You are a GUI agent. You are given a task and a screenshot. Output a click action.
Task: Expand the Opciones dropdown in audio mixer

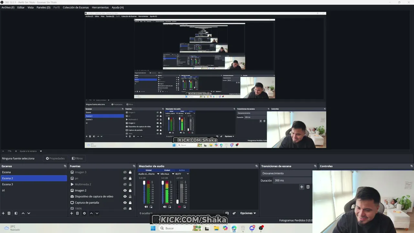point(248,213)
